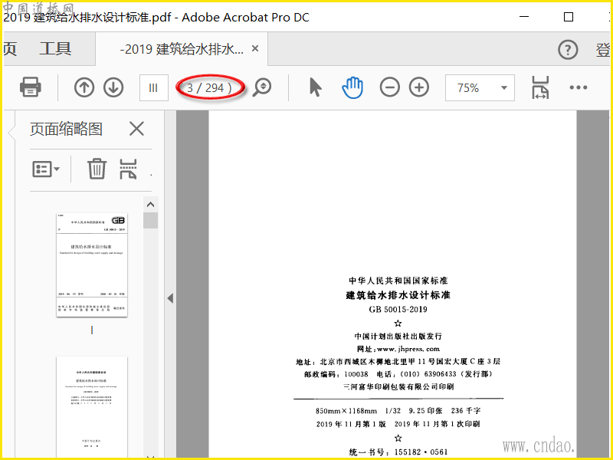Viewport: 613px width, 460px height.
Task: Click the page break icon in the thumbnails panel
Action: 128,169
